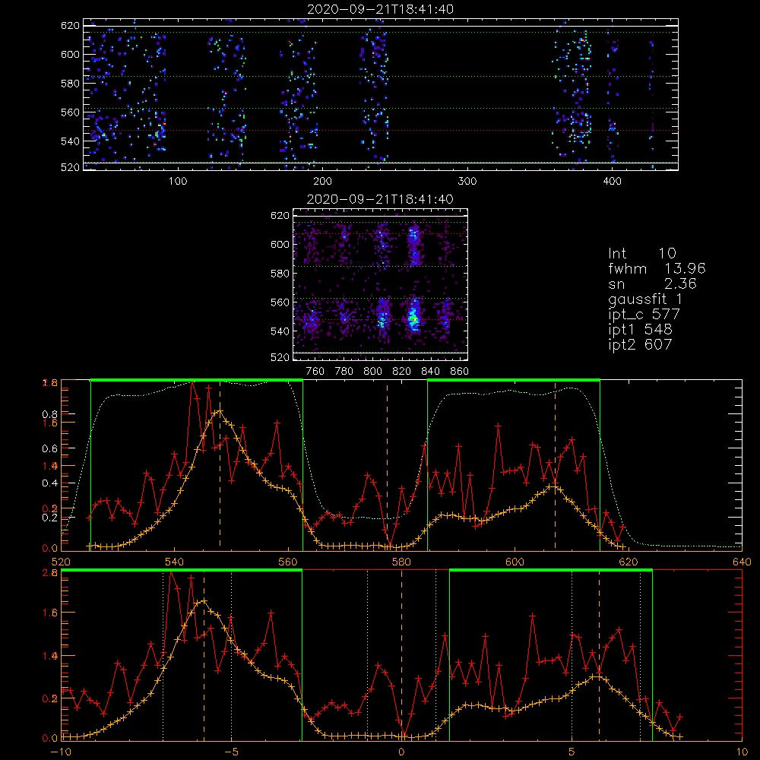
Task: Click the brightest emission blob in small spectrogram
Action: (x=413, y=318)
